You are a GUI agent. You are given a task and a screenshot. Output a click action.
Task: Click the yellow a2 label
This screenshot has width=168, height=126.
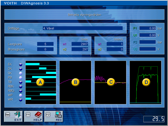click(x=100, y=49)
